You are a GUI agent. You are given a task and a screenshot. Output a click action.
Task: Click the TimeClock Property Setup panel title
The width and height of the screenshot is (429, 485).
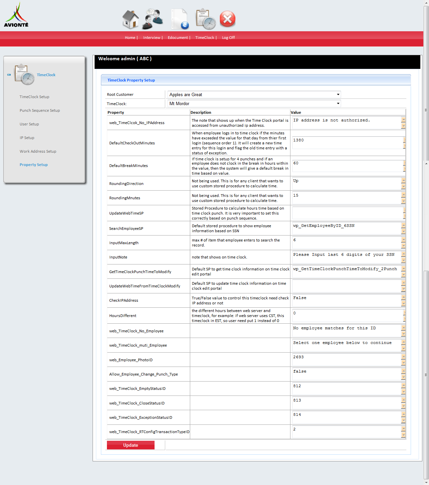[131, 80]
